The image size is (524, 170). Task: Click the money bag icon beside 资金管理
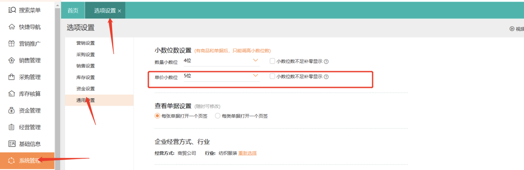coord(12,110)
